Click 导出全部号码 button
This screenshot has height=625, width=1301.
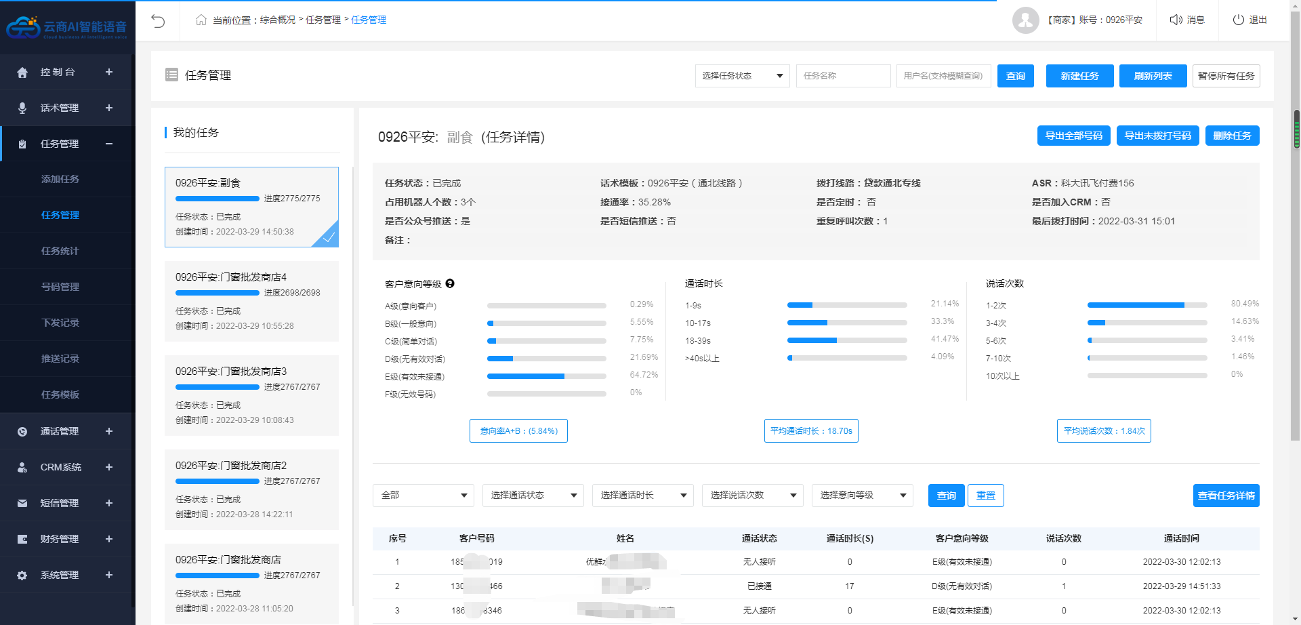pos(1073,136)
